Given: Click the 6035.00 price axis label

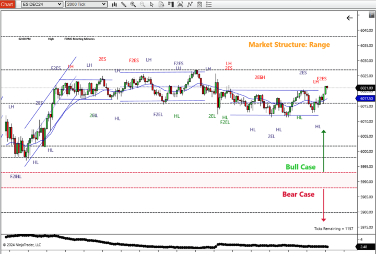Looking at the screenshot, I should [367, 45].
